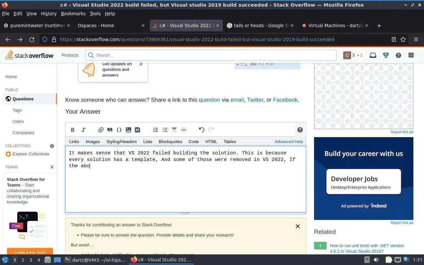Open Stack Exchange site switcher
This screenshot has height=265, width=424.
click(411, 55)
